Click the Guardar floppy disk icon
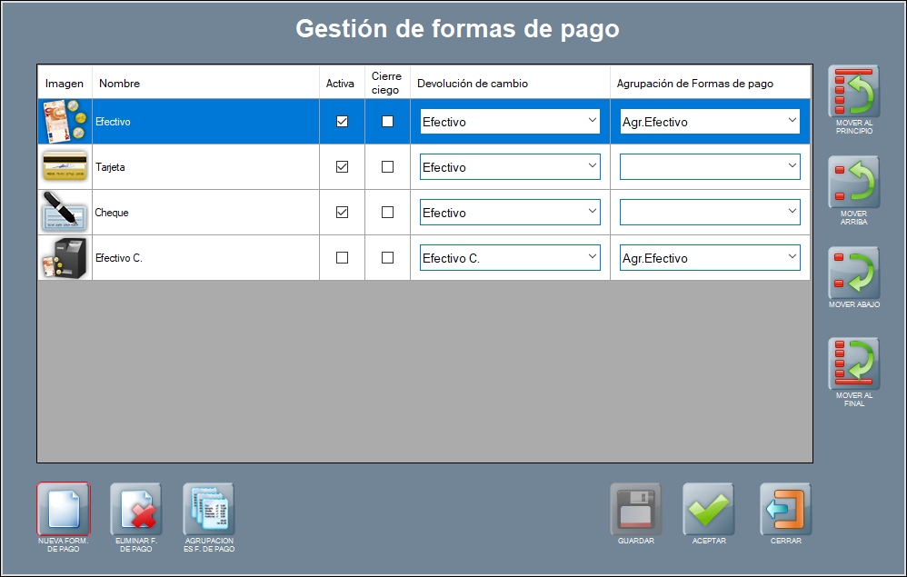907x577 pixels. coord(635,509)
